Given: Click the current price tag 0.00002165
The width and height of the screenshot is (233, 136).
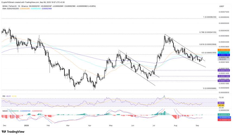Looking at the screenshot, I should click(x=224, y=57).
